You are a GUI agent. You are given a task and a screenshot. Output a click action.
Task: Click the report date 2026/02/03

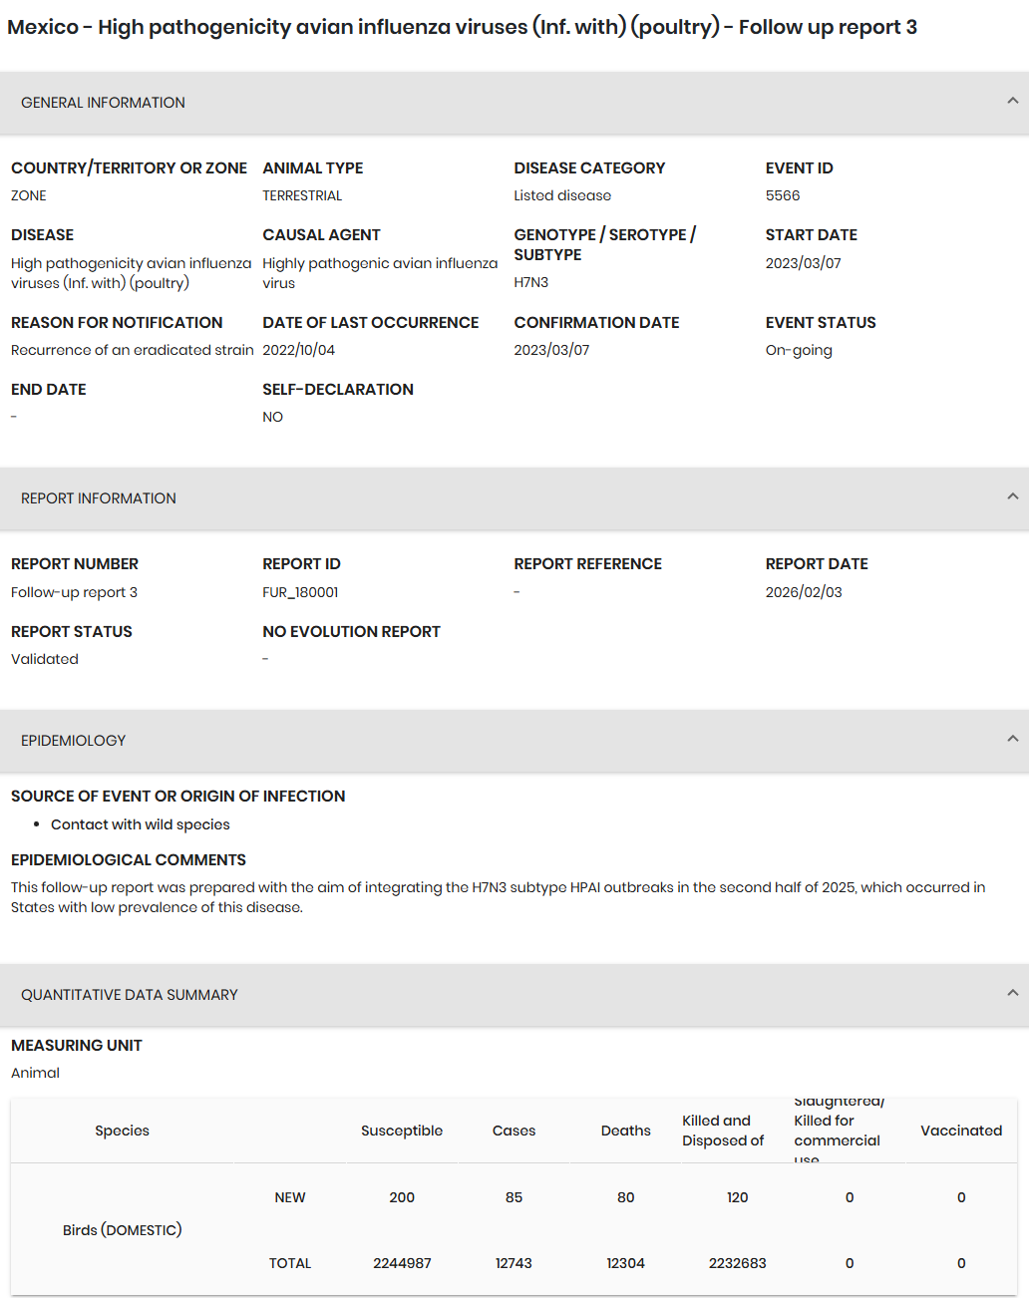tap(804, 592)
